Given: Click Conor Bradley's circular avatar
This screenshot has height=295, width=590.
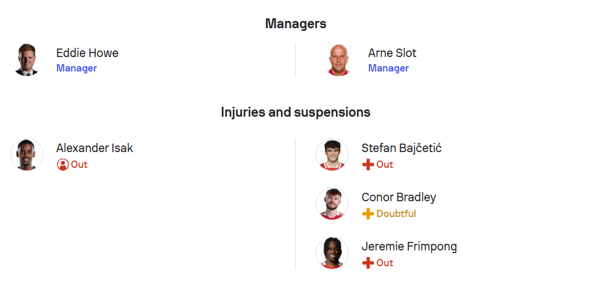Looking at the screenshot, I should pyautogui.click(x=332, y=204).
